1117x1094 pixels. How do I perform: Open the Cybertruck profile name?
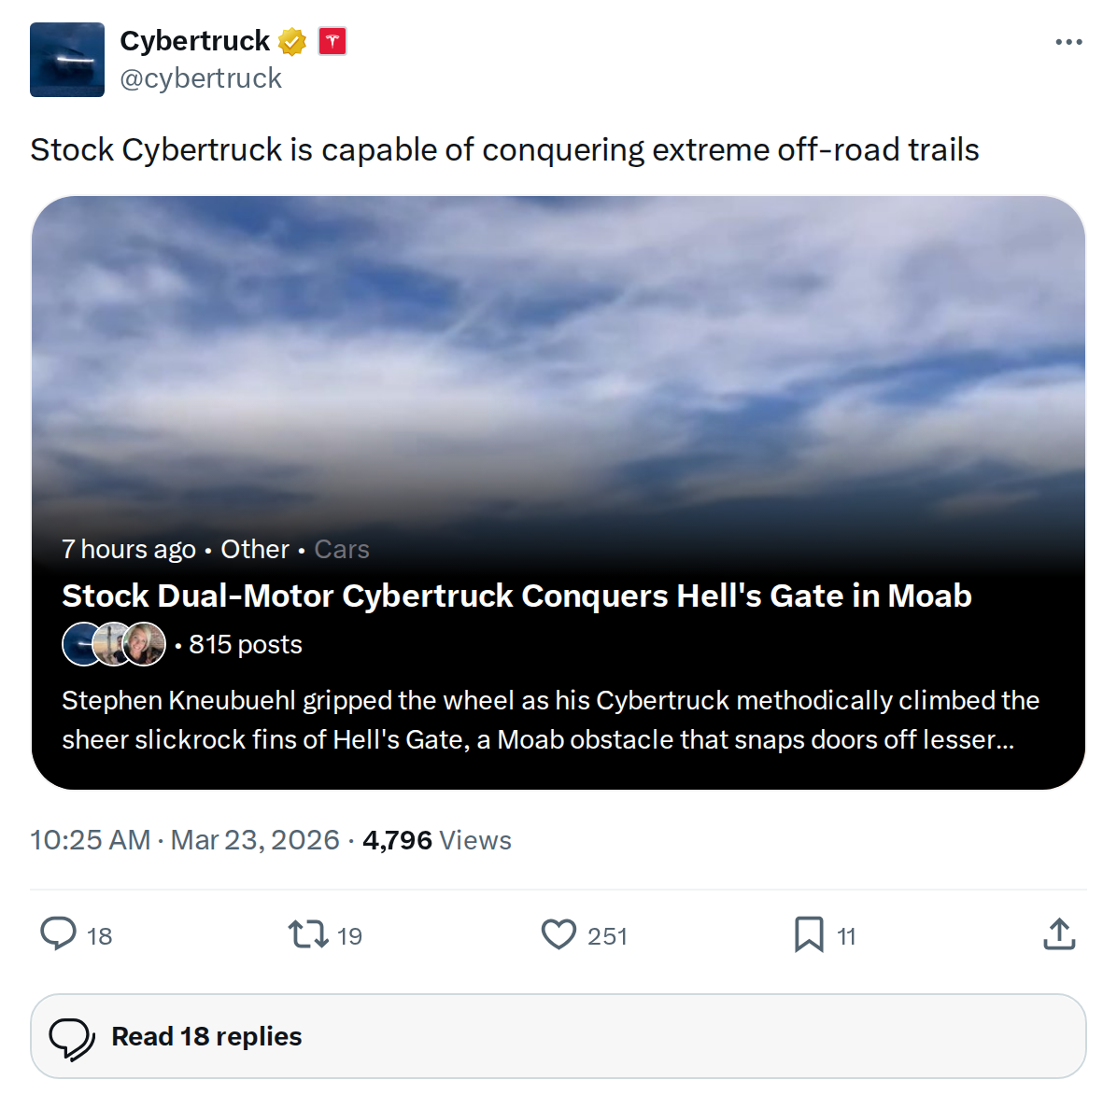pos(194,41)
